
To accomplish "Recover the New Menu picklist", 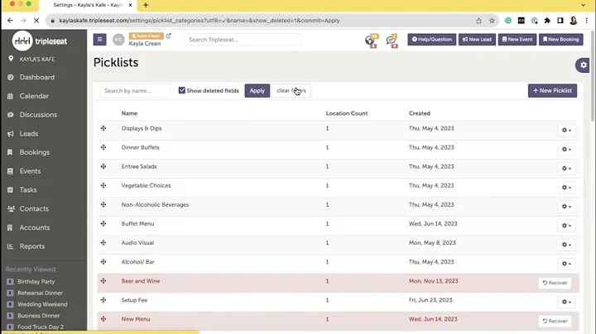I will point(555,321).
